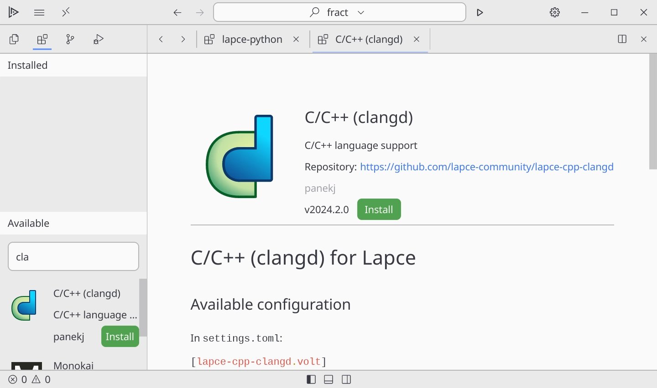Open the lapce-cpp-clangd GitHub repository link

[487, 167]
